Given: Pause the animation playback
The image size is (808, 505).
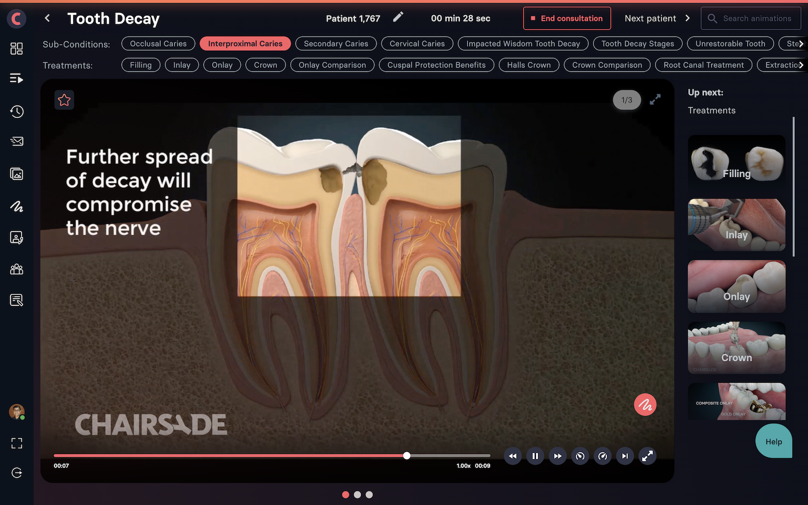Looking at the screenshot, I should coord(535,456).
